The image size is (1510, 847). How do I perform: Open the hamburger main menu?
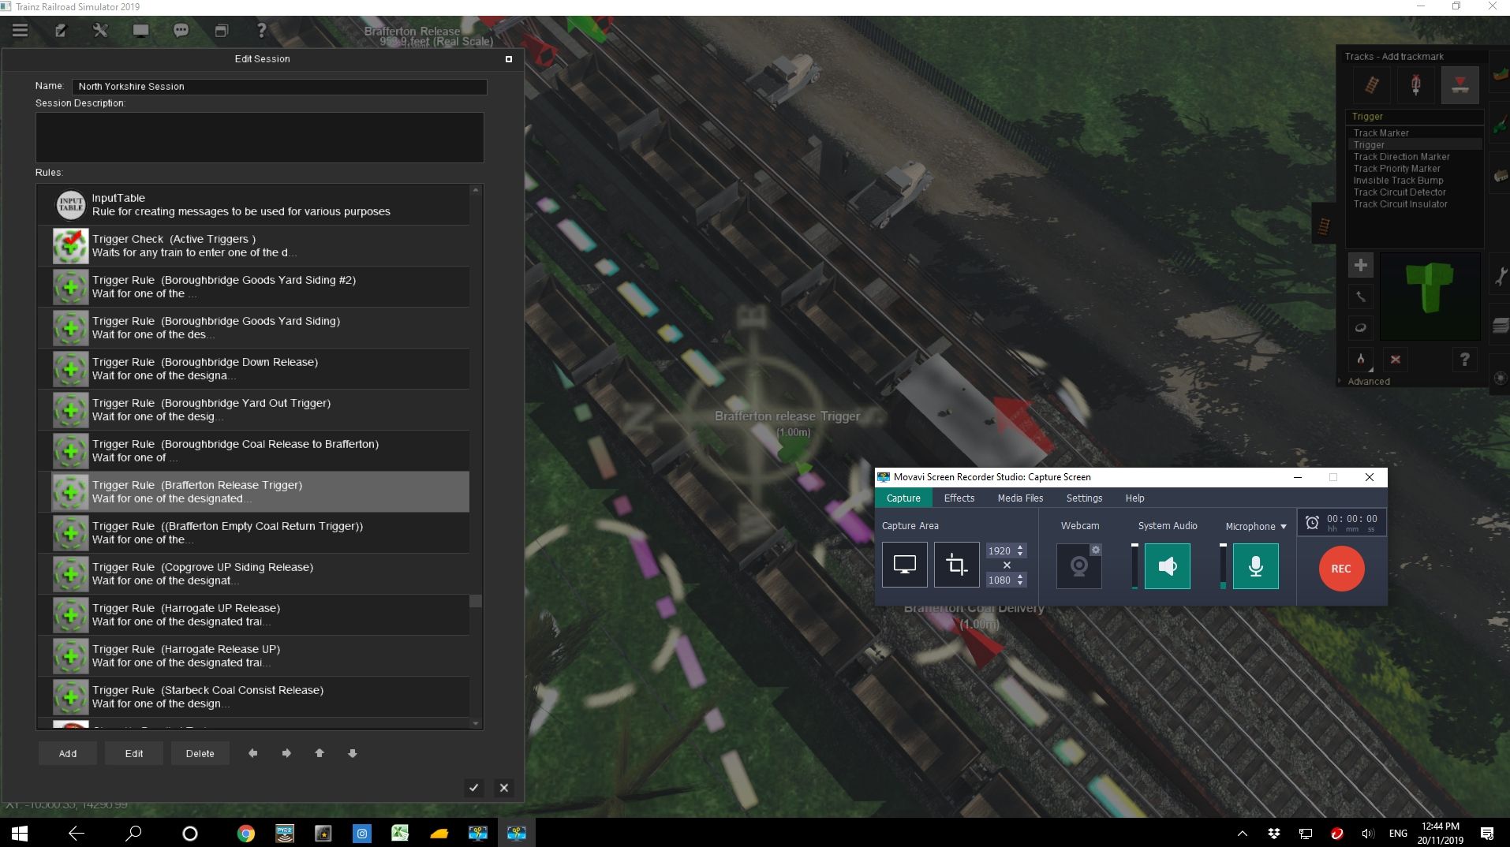coord(21,31)
